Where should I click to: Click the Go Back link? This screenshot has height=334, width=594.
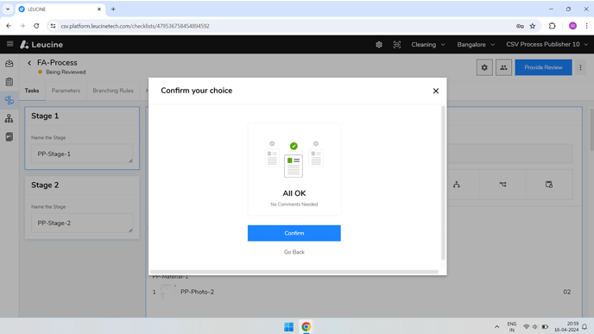pyautogui.click(x=294, y=252)
